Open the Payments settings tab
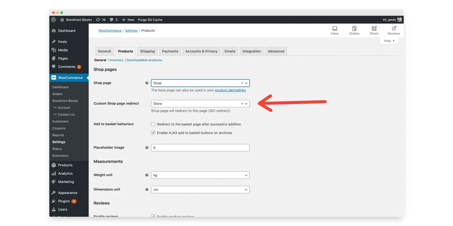 point(170,51)
